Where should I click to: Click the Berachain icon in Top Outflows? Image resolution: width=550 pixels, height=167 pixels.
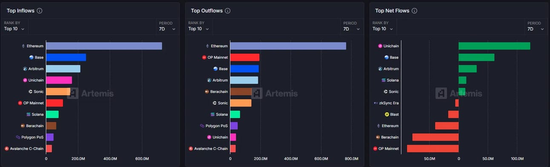pyautogui.click(x=207, y=92)
